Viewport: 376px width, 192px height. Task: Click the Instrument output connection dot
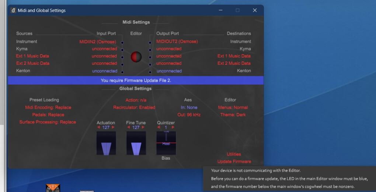click(150, 43)
